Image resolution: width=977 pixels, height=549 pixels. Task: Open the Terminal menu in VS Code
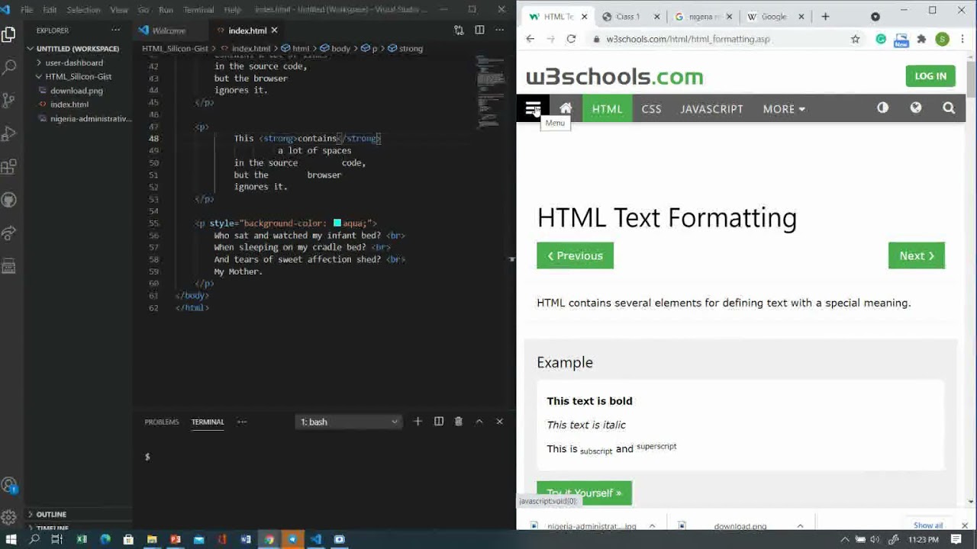198,10
